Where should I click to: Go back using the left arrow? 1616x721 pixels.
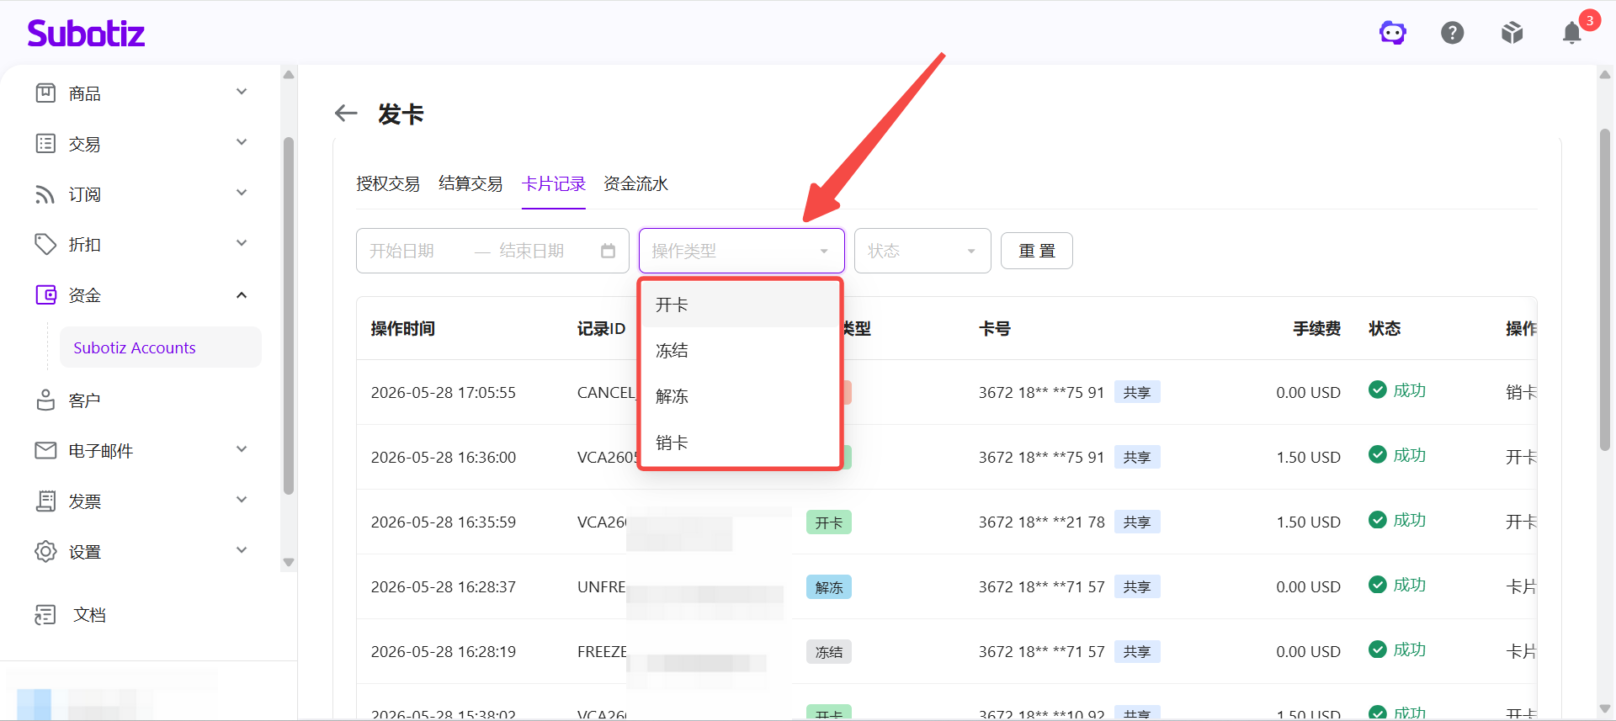346,113
